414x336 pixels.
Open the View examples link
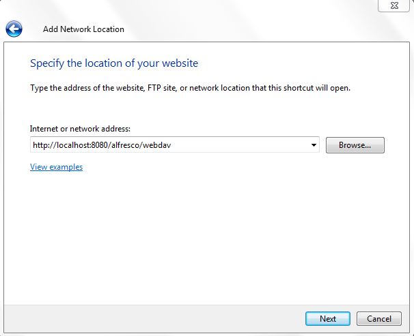[56, 167]
